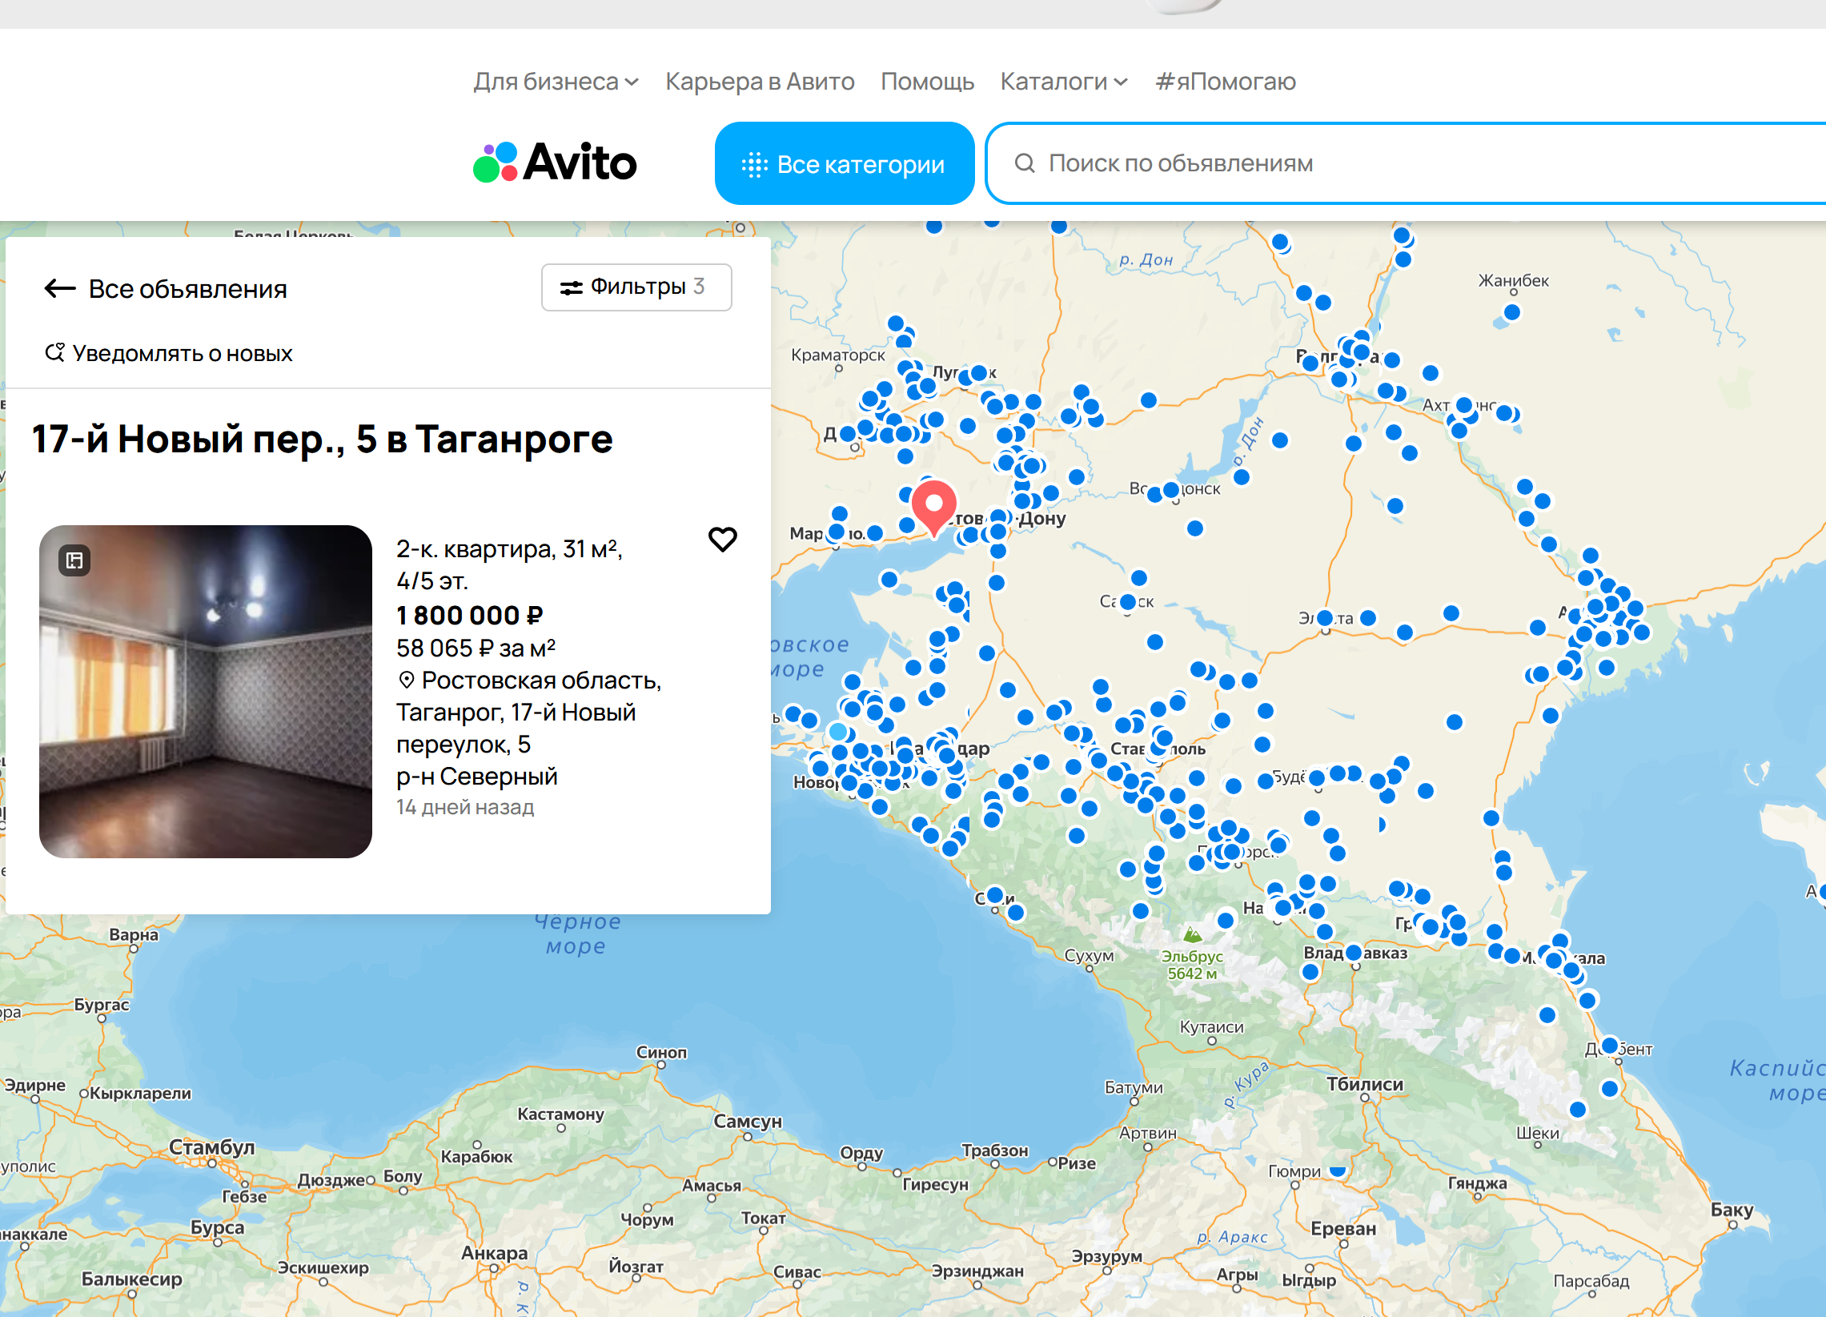Click the notify bell-heart icon
Screen dimensions: 1826x1317
[x=54, y=352]
